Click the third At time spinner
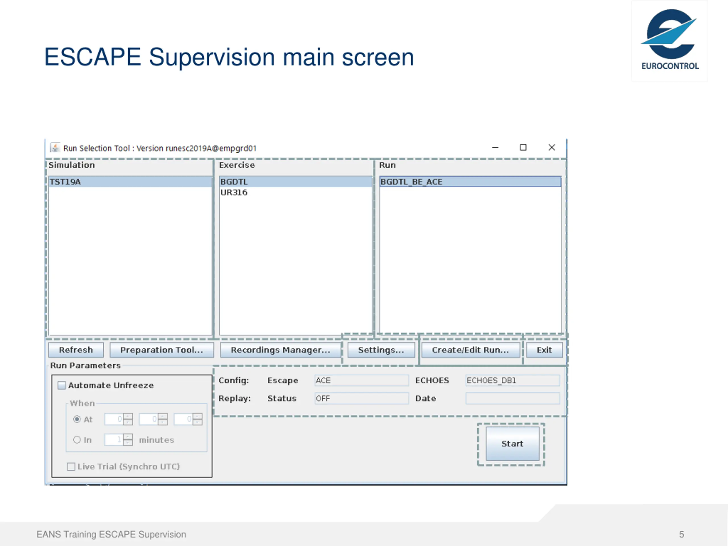Viewport: 728px width, 546px height. click(188, 419)
